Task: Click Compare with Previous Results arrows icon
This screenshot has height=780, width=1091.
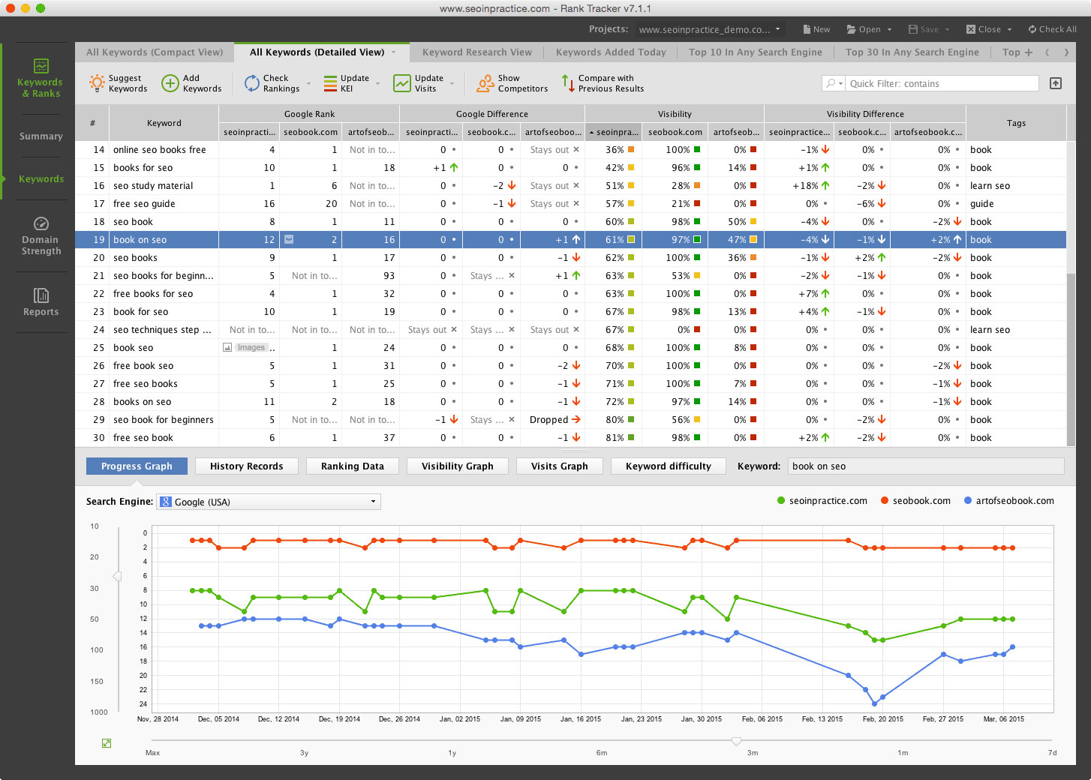Action: (567, 83)
